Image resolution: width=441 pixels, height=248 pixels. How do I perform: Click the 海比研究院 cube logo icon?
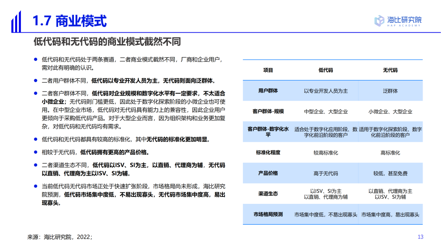pyautogui.click(x=379, y=21)
